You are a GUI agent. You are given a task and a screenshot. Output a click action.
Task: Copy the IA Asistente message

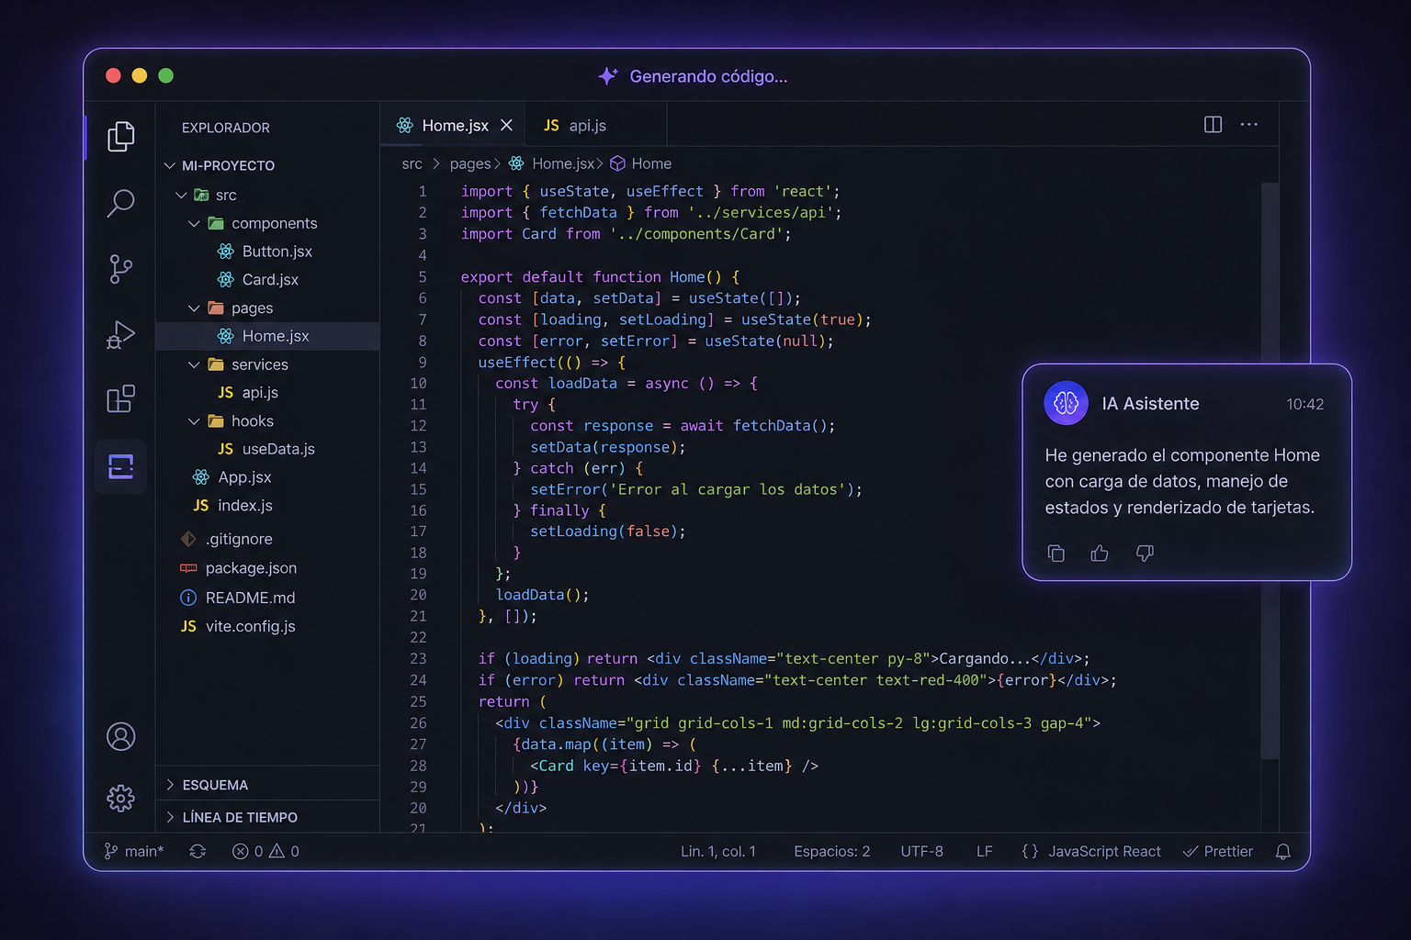1056,553
